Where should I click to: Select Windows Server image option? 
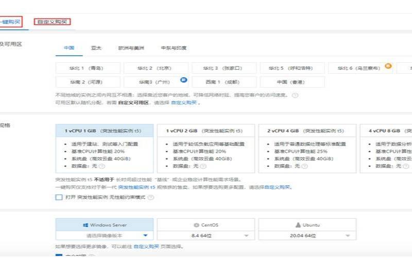pos(105,225)
